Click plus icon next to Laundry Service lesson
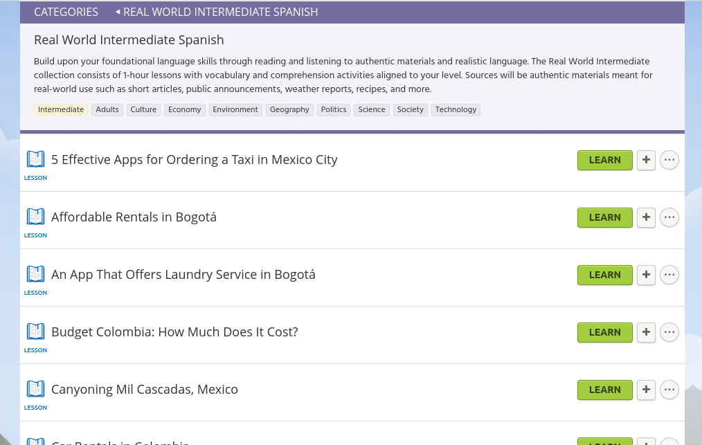702x445 pixels. (645, 275)
